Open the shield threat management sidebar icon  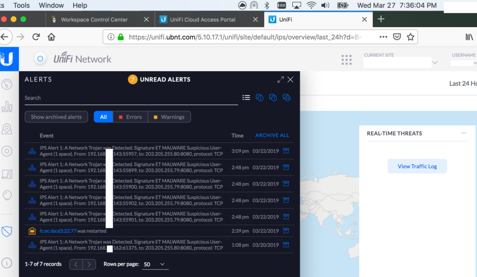[x=7, y=231]
